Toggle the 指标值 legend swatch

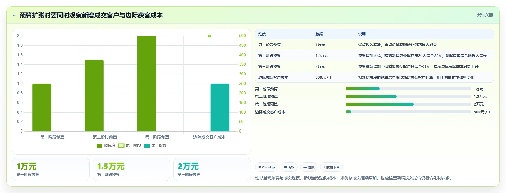tap(99, 145)
